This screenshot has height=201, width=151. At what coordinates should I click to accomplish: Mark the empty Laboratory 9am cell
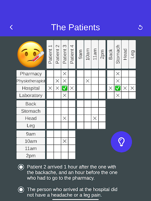pyautogui.click(x=80, y=95)
